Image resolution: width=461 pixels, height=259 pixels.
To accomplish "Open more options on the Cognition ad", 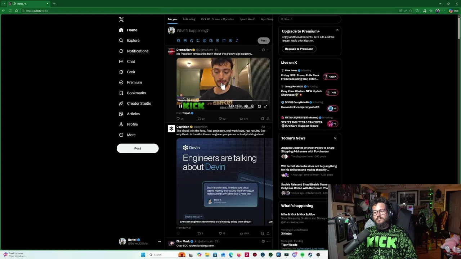I will [x=268, y=127].
